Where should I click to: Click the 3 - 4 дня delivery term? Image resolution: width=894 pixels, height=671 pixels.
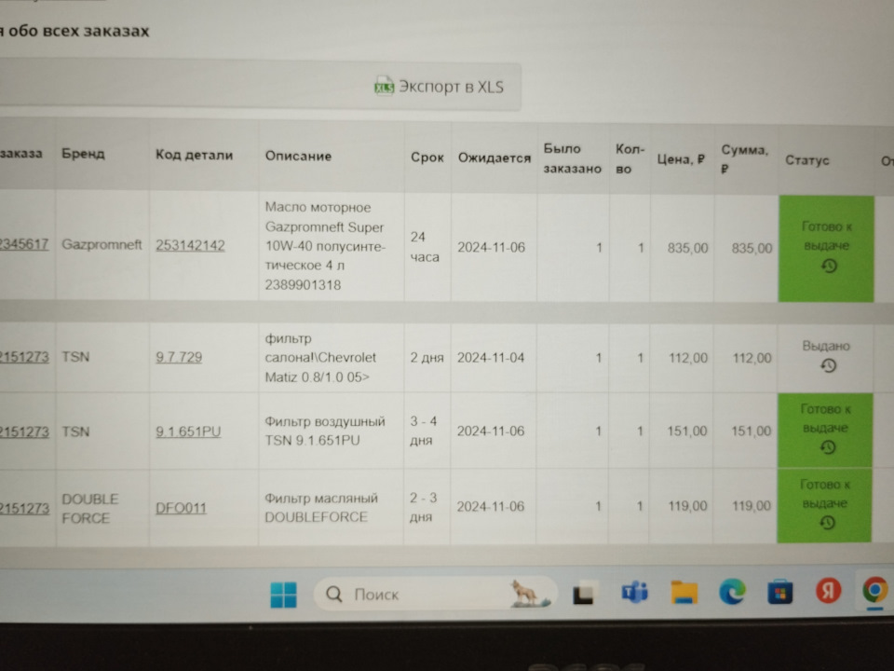pyautogui.click(x=424, y=431)
